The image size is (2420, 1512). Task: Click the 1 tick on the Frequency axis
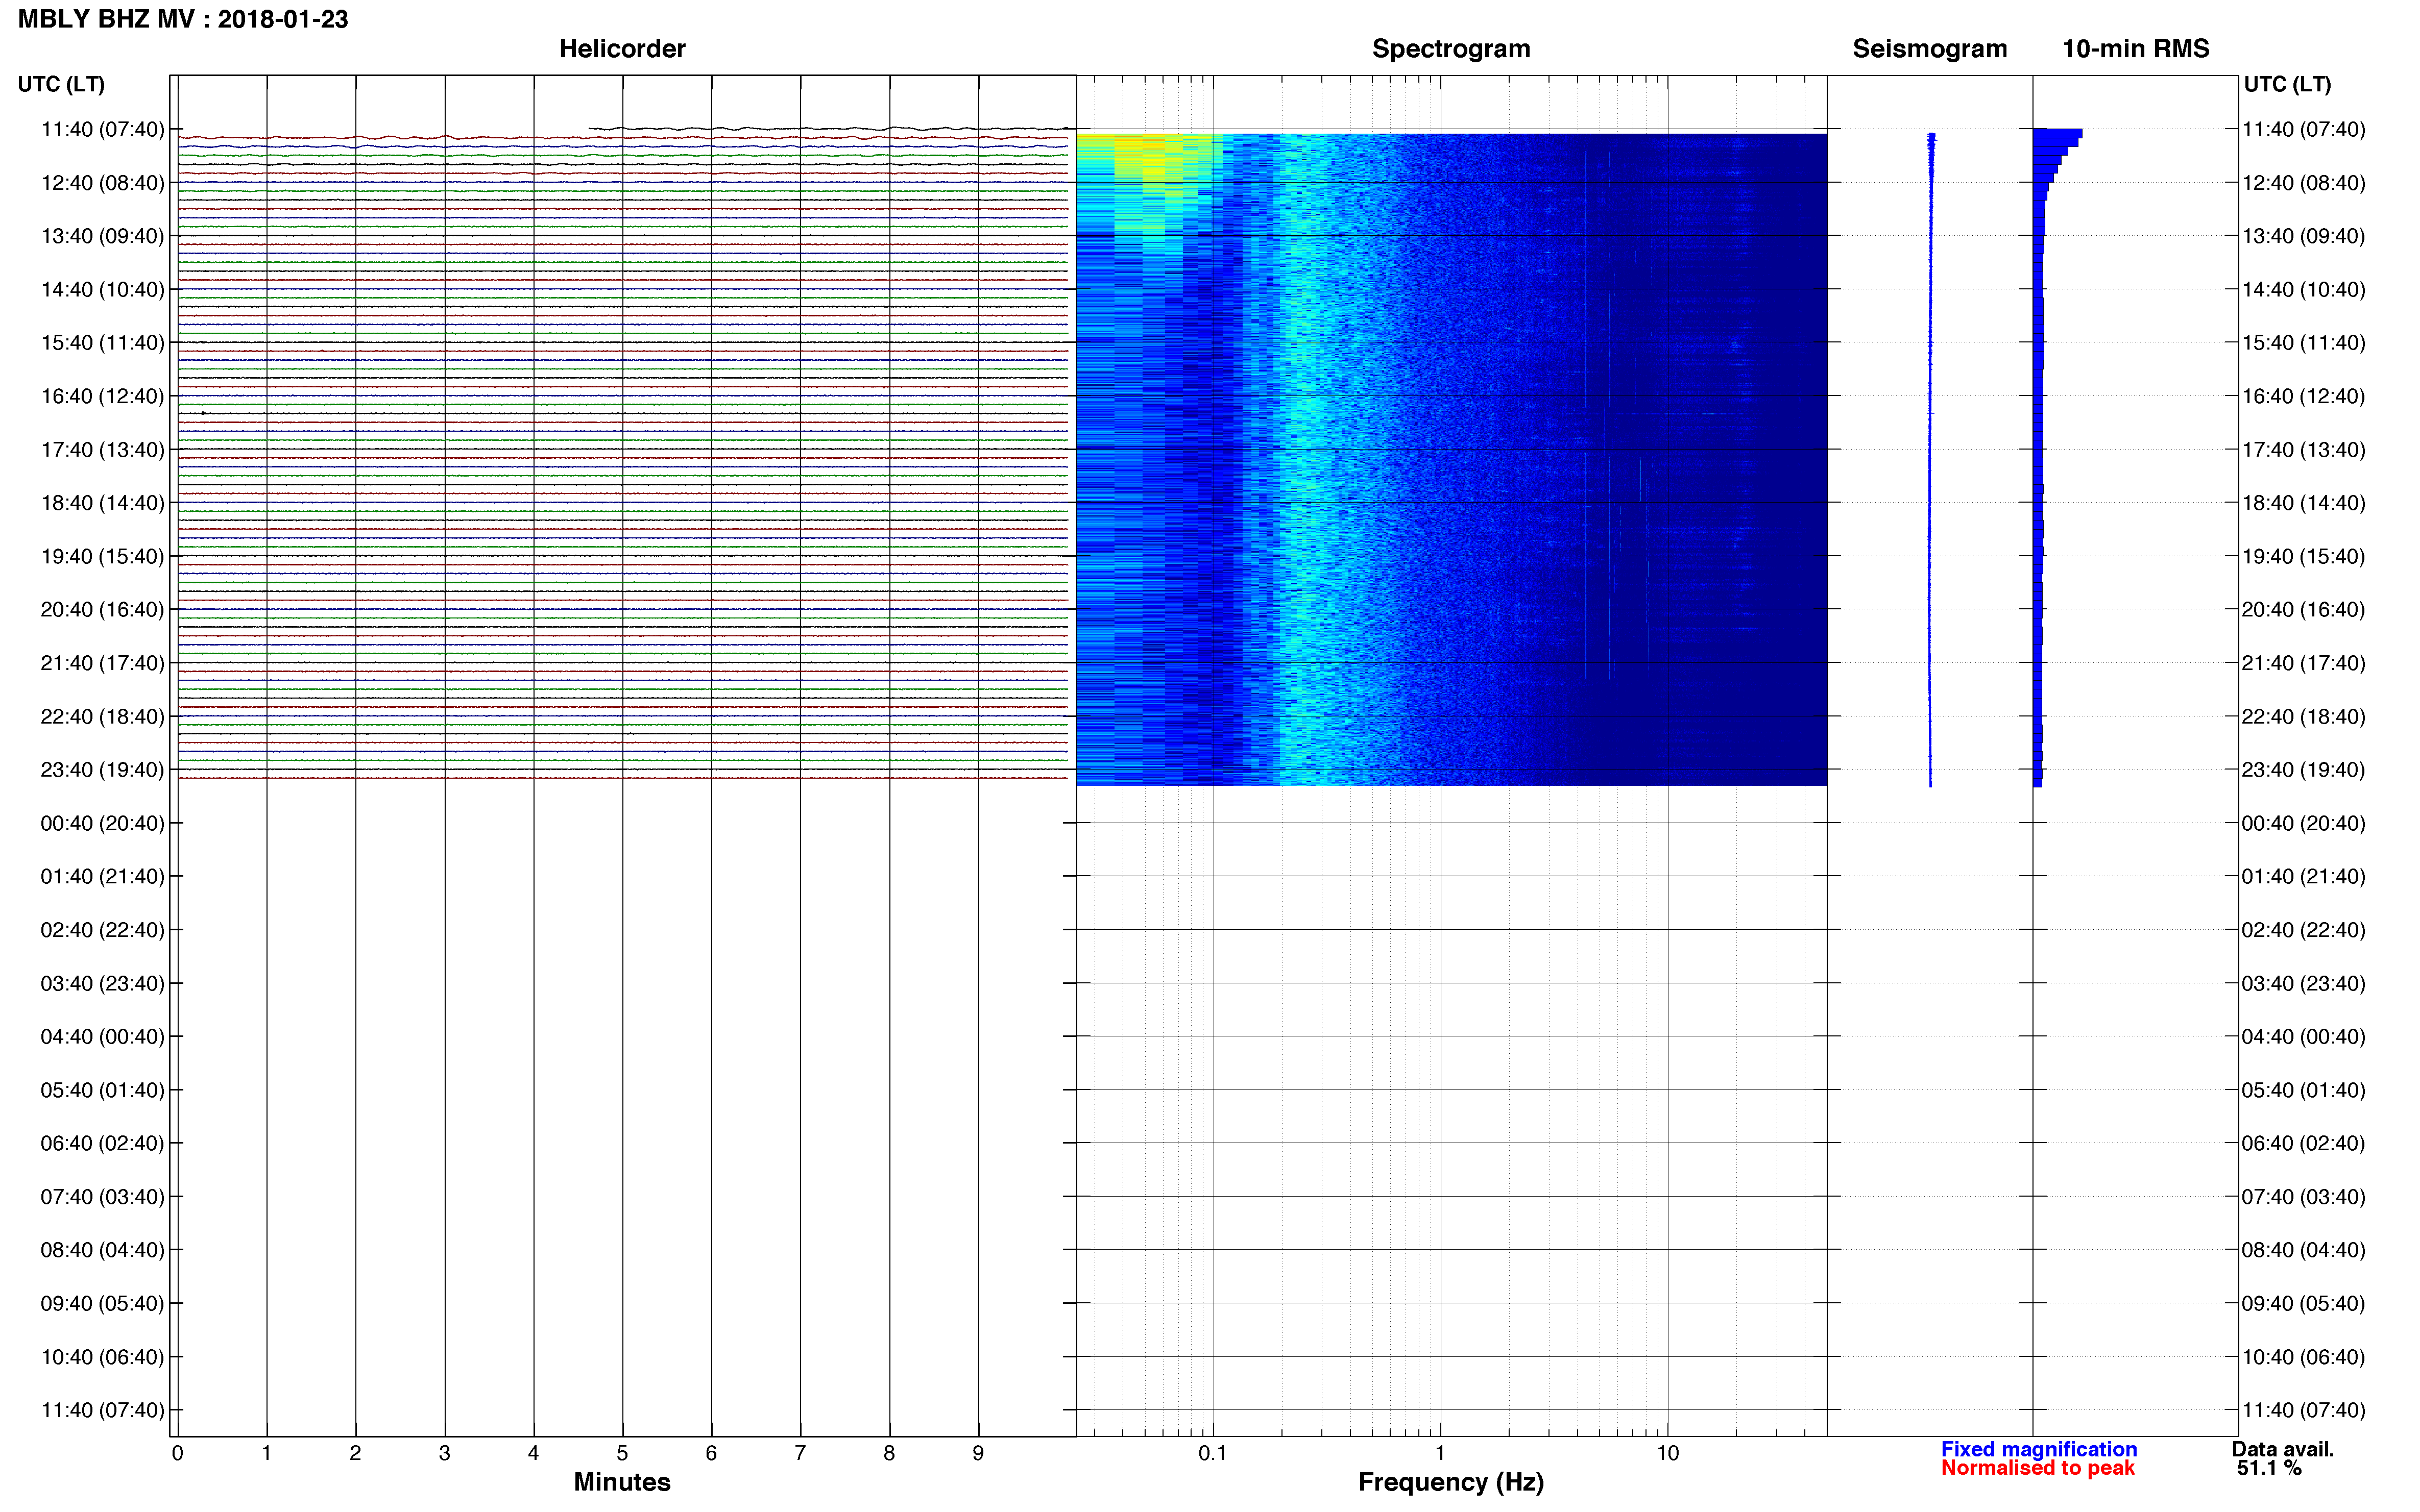(1440, 1453)
